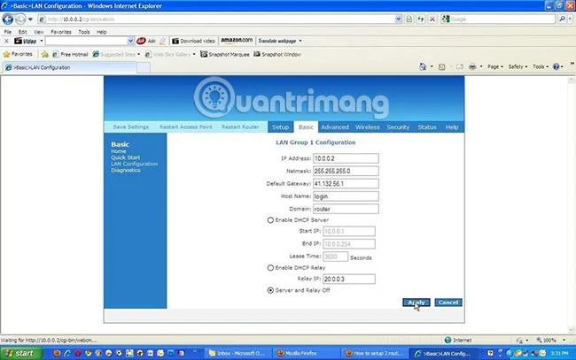Expand the Video toolbar search combo box
The width and height of the screenshot is (576, 360).
click(130, 41)
